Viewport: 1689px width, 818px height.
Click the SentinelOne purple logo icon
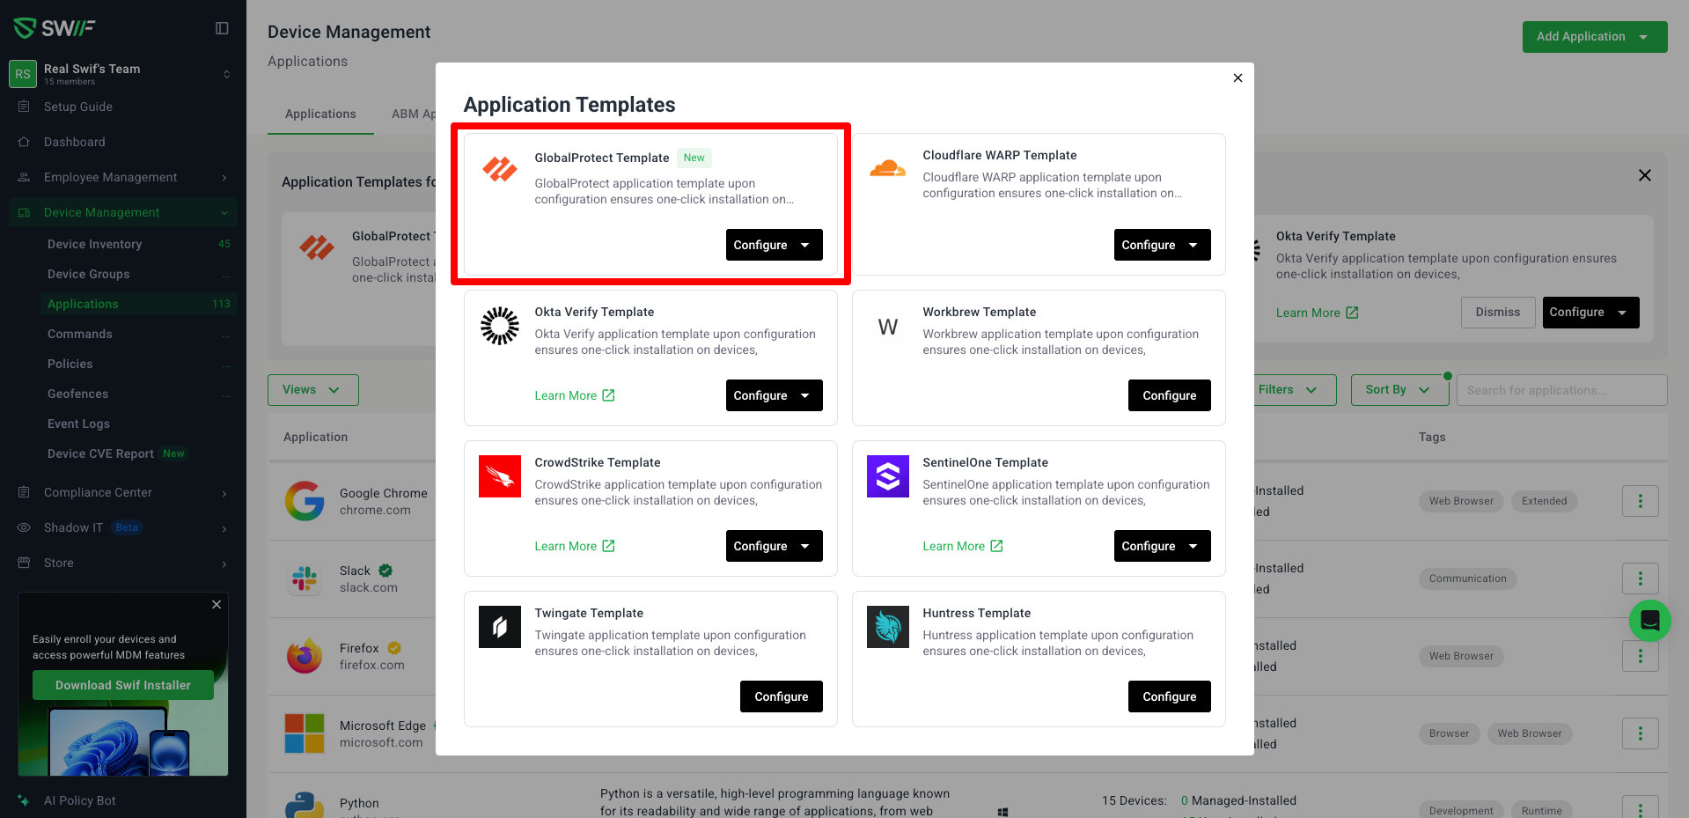[x=887, y=476]
